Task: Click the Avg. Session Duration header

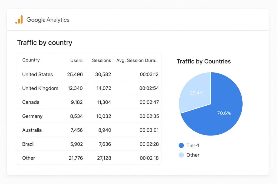Action: 137,60
